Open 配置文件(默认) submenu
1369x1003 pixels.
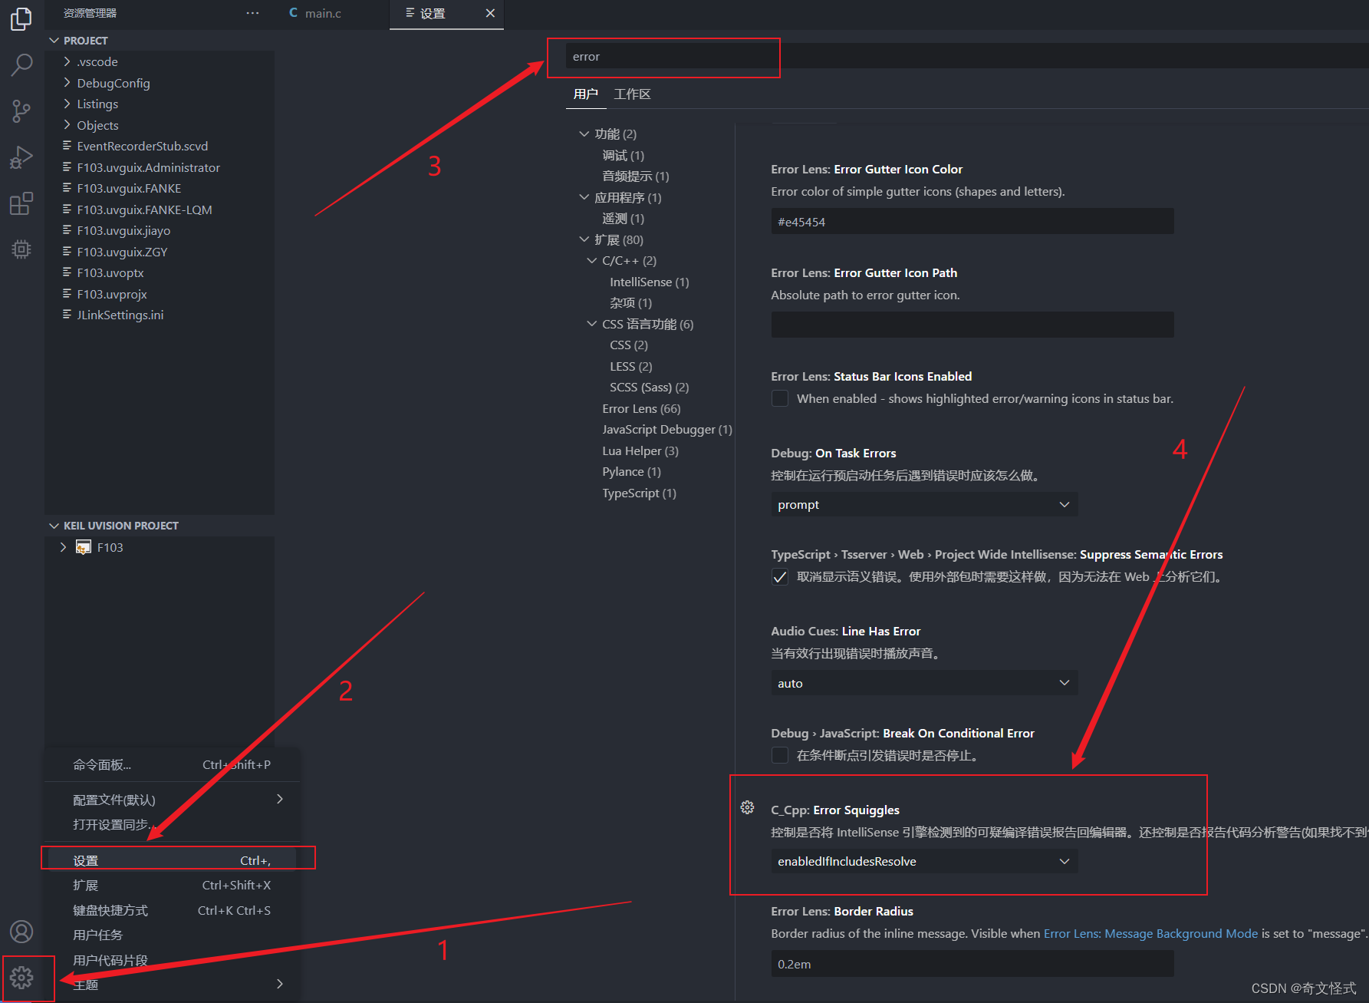click(x=172, y=800)
